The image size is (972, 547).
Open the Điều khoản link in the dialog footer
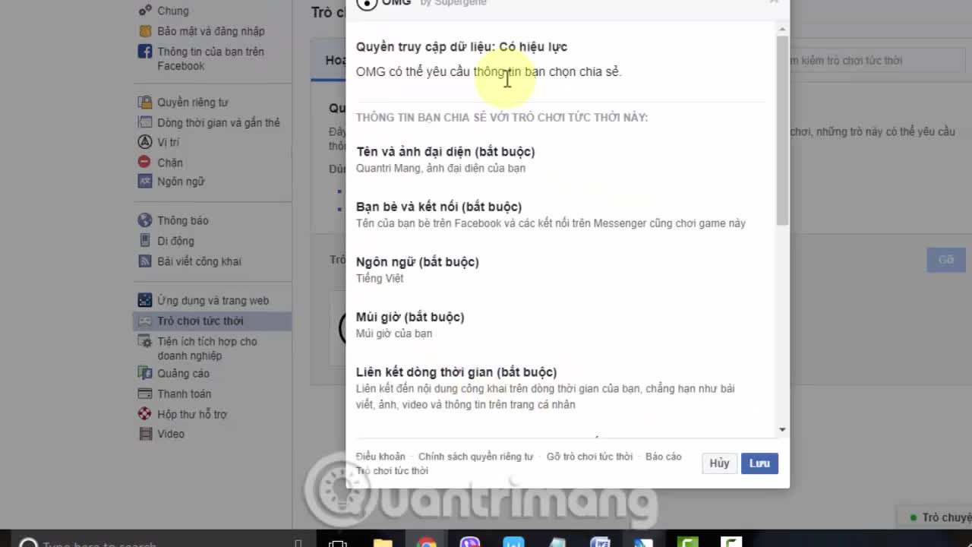pos(380,457)
